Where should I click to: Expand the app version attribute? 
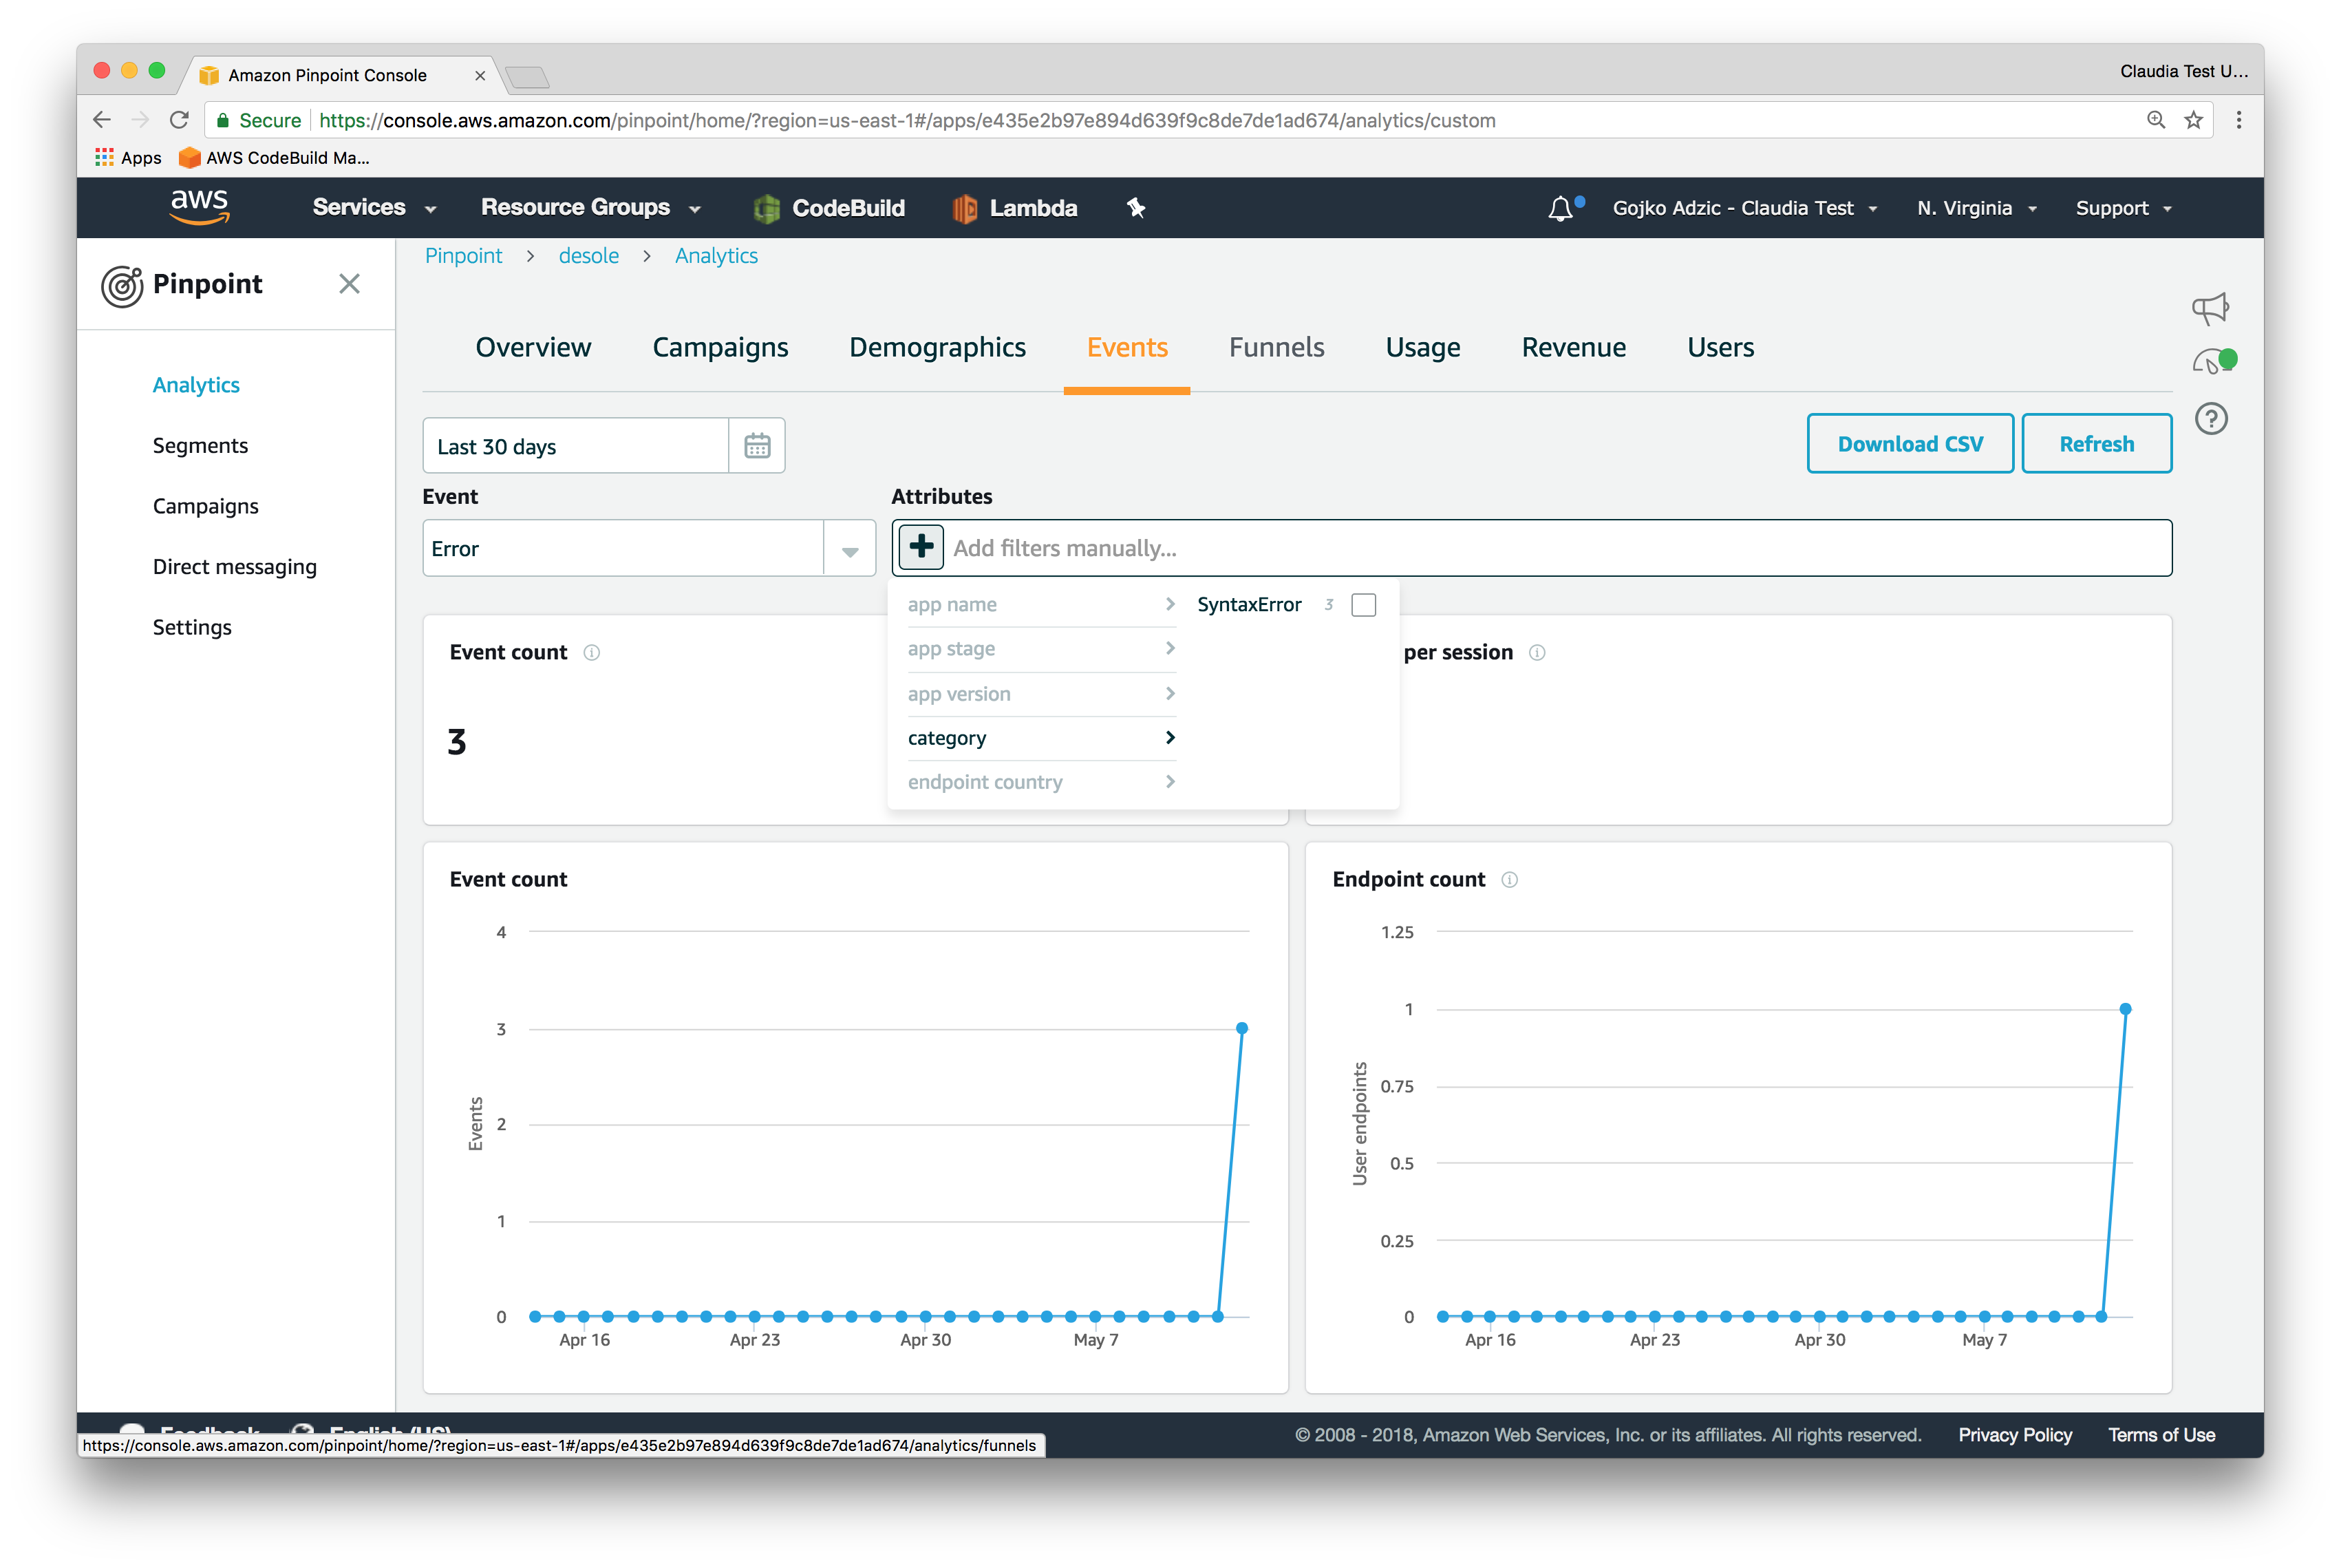pos(1040,694)
